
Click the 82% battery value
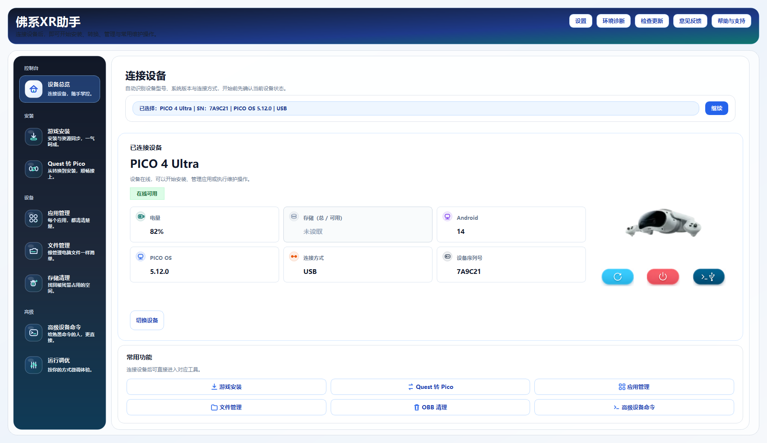click(157, 231)
